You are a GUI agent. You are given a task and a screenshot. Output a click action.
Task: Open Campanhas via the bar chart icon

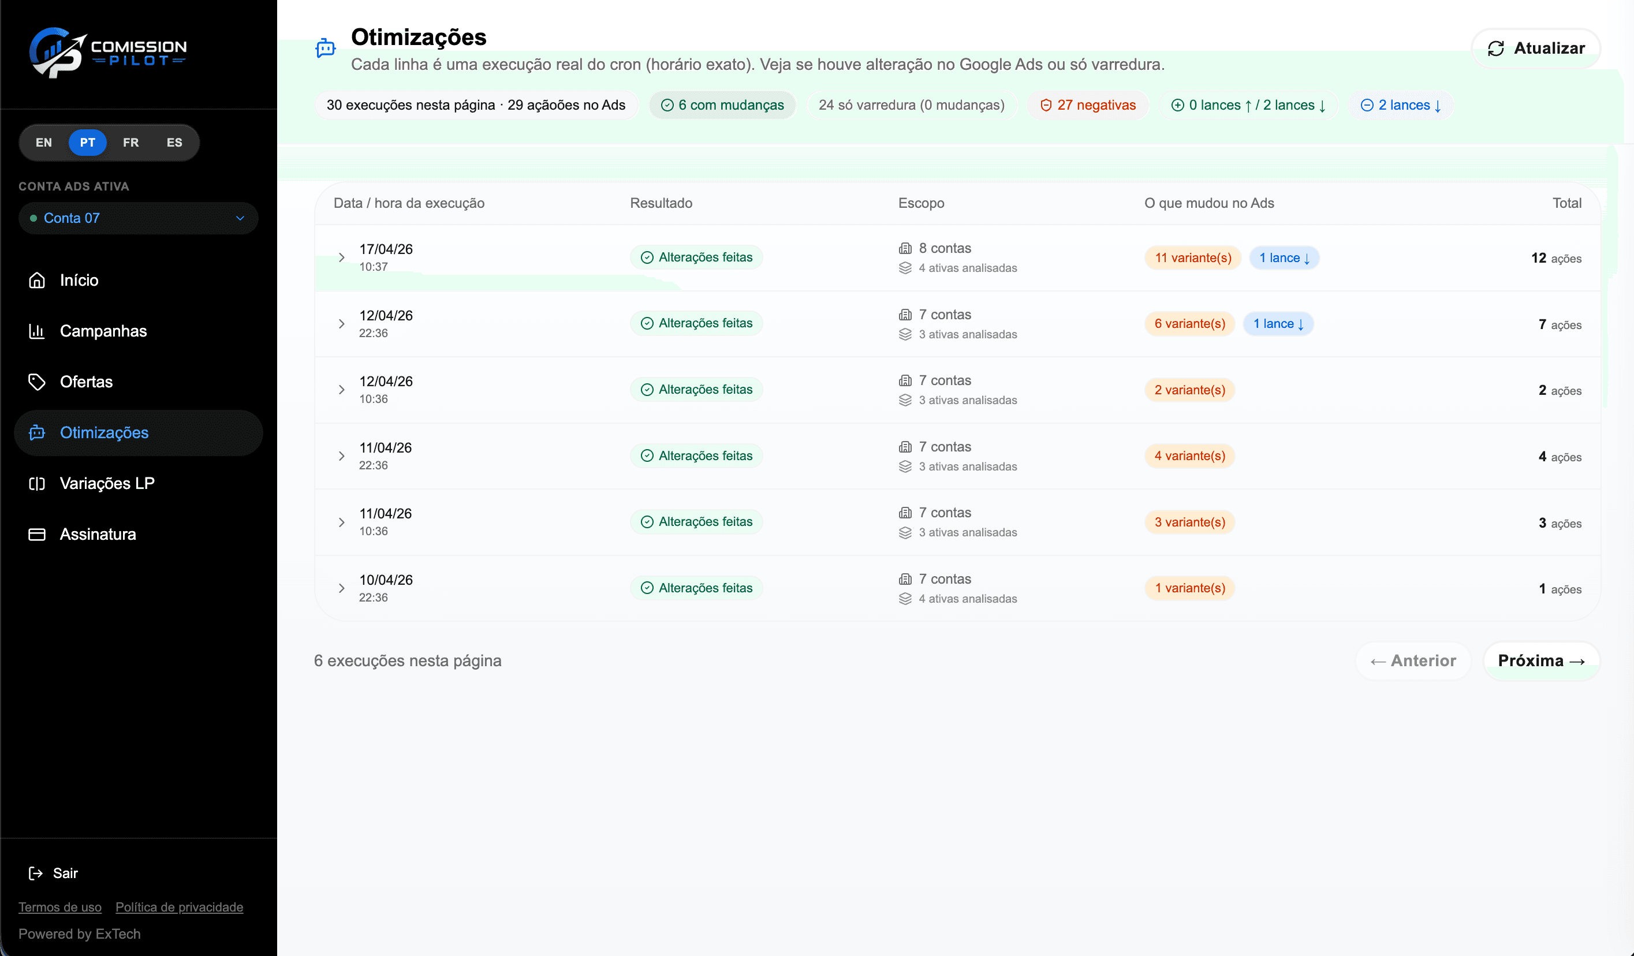(x=37, y=331)
